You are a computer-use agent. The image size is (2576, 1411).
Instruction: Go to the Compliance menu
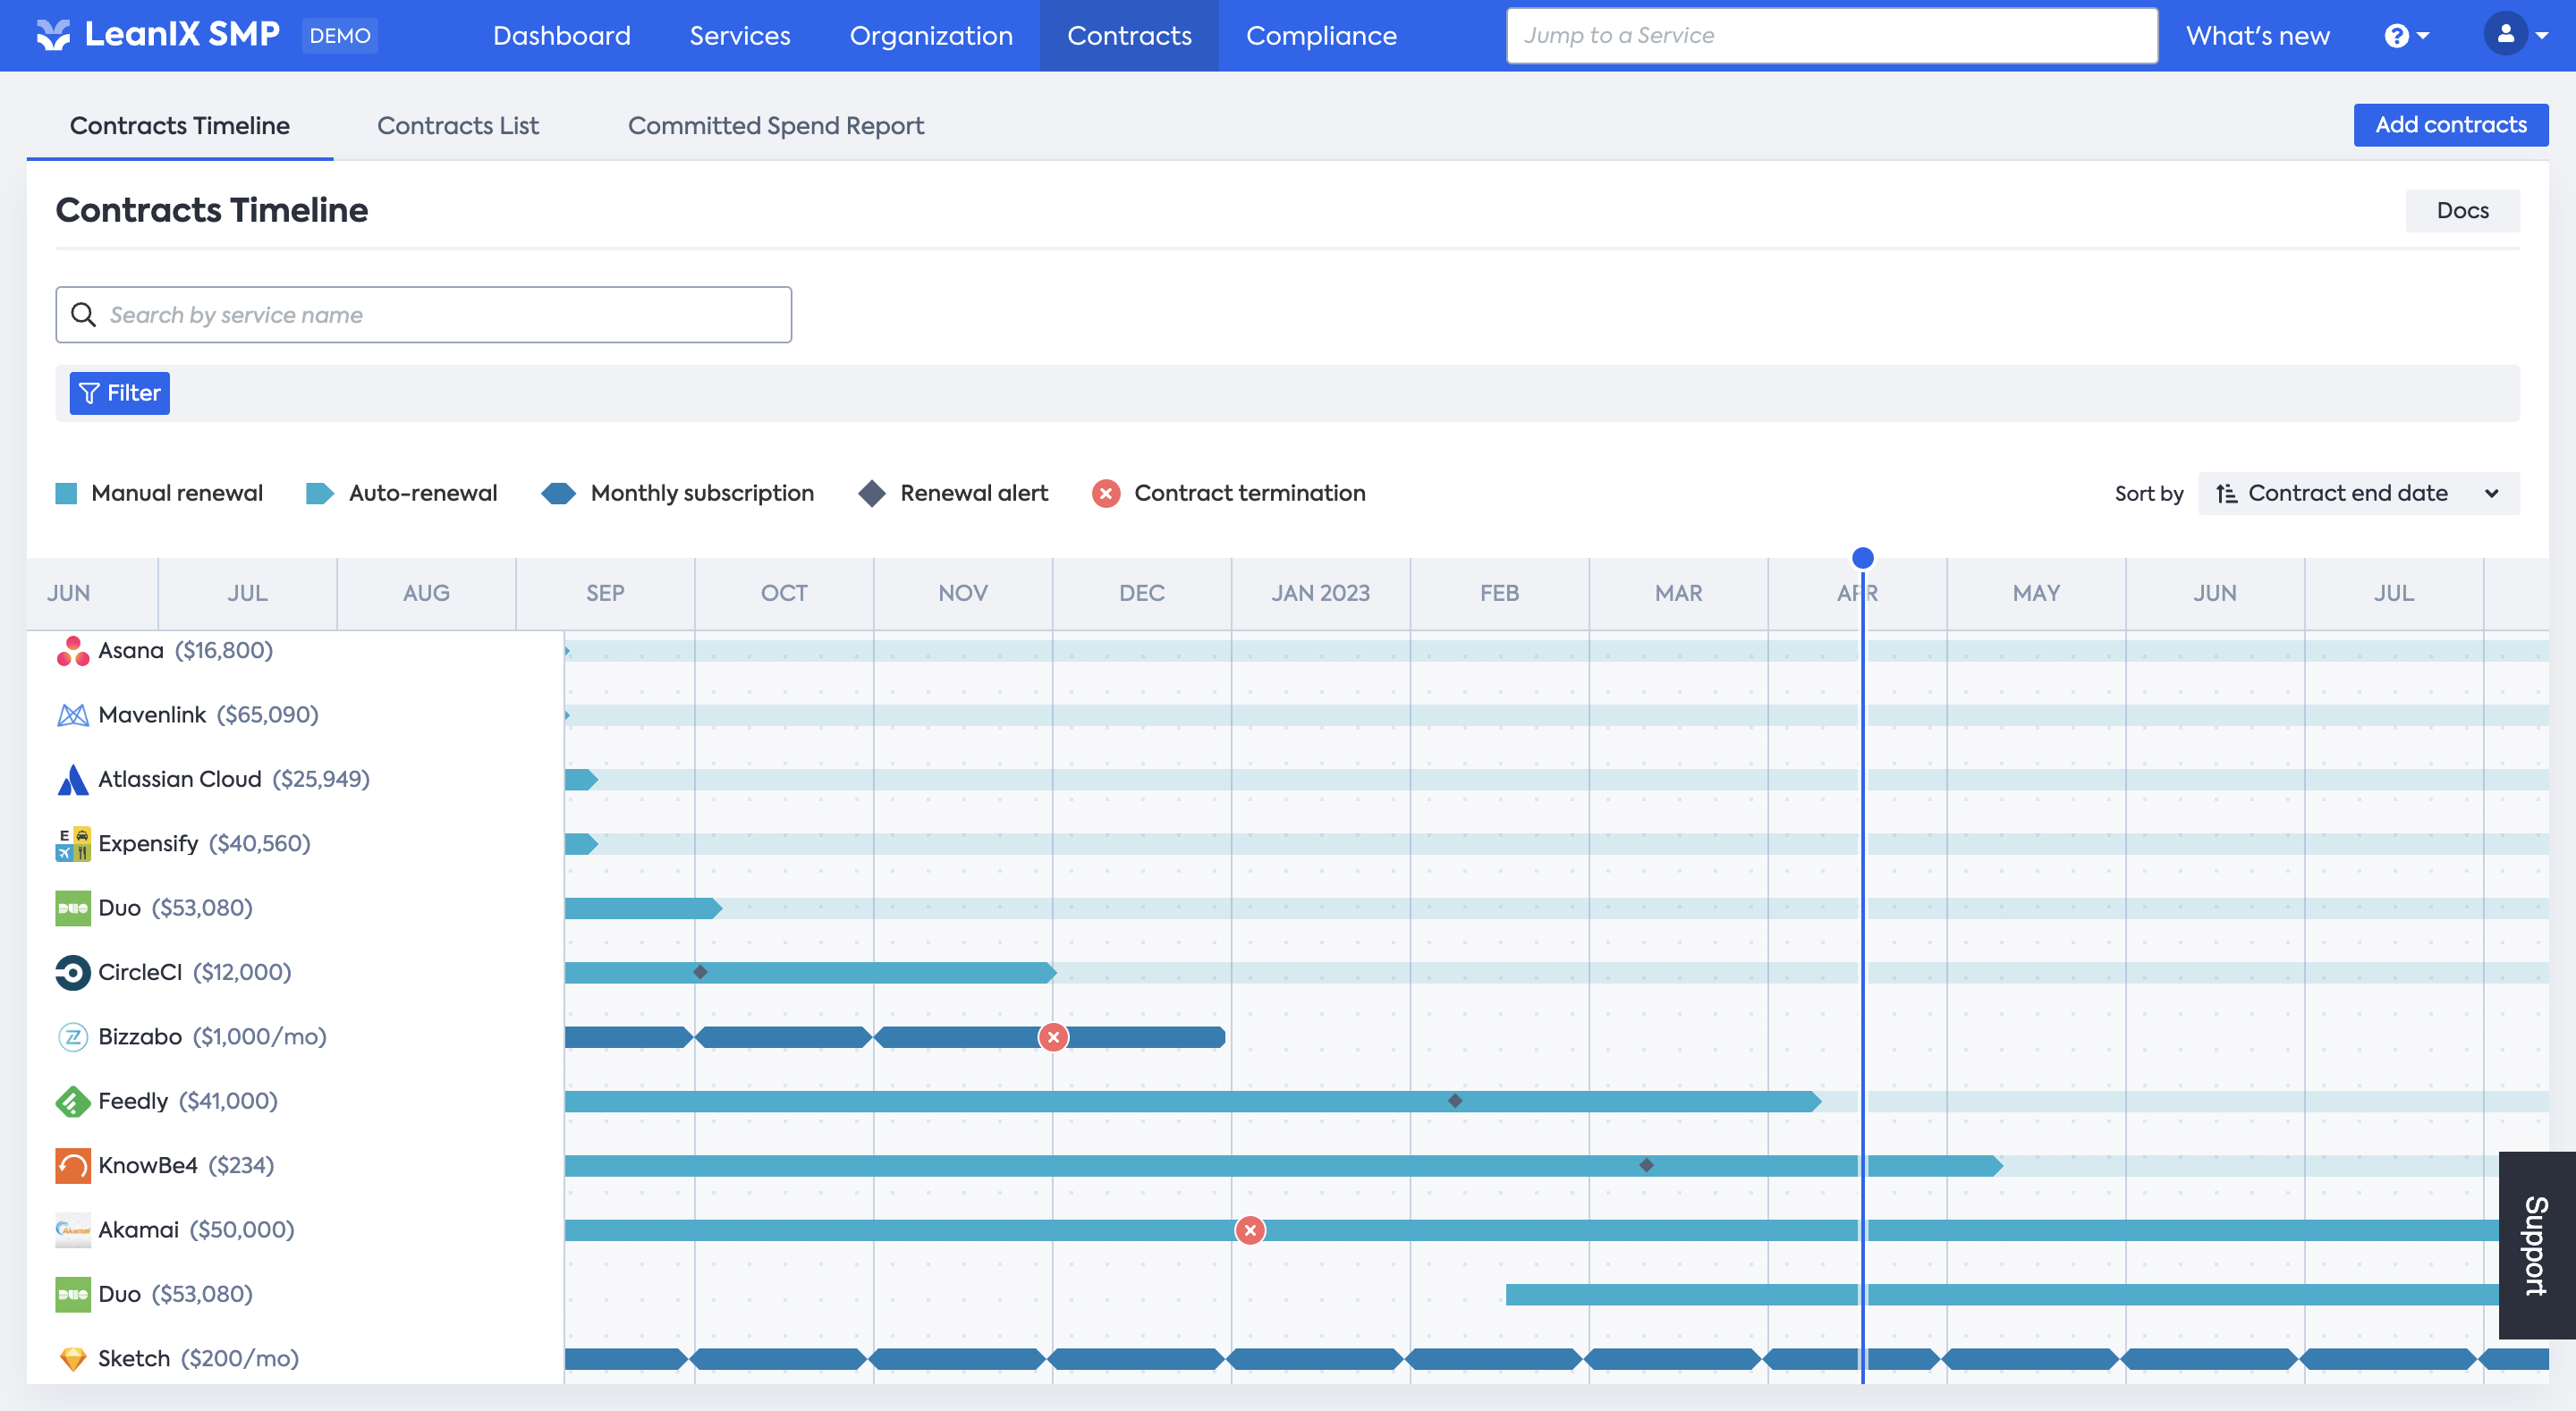[x=1321, y=36]
